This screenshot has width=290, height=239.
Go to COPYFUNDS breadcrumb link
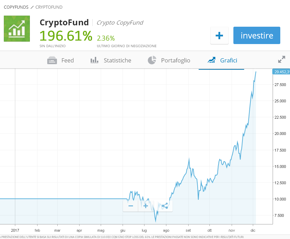[x=16, y=7]
